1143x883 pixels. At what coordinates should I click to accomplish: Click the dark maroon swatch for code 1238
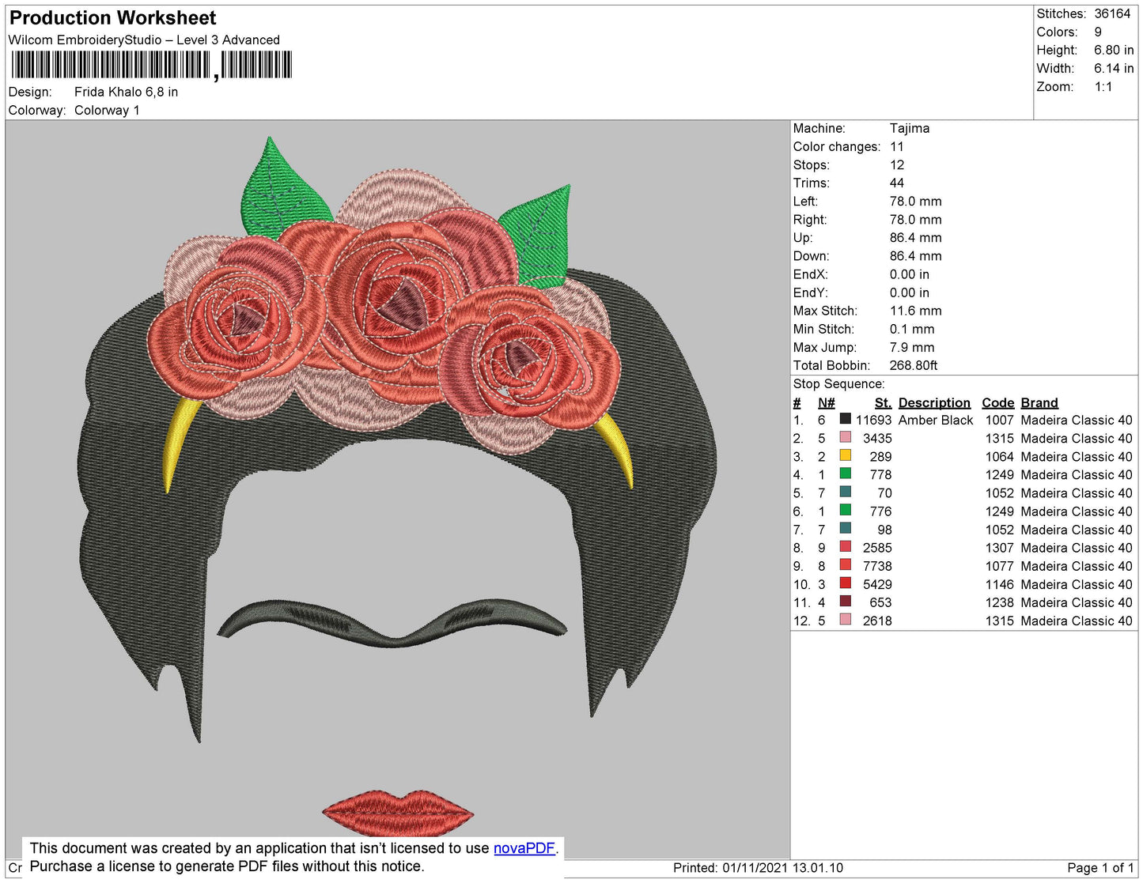coord(846,602)
